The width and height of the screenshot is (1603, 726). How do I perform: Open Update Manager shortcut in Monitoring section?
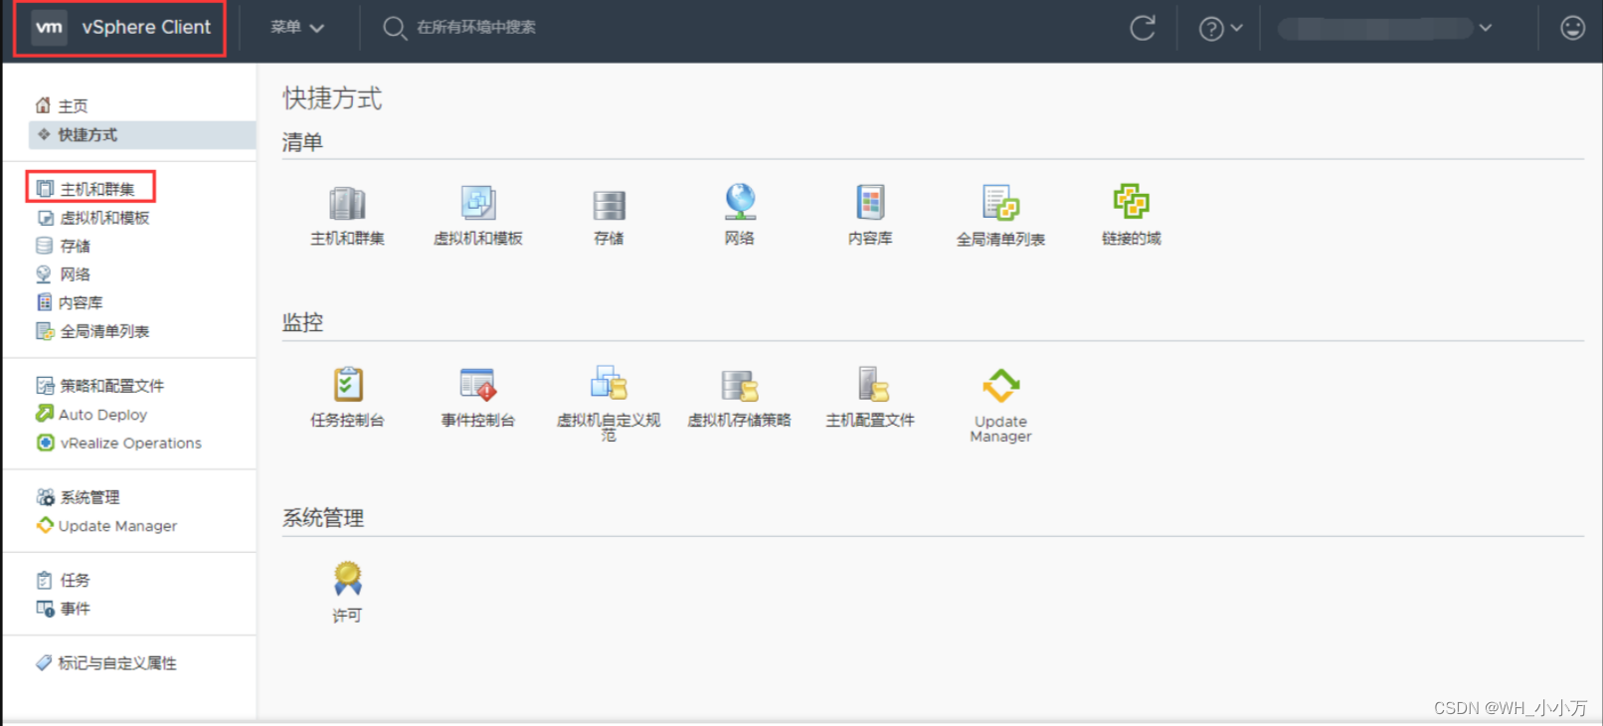point(1000,386)
